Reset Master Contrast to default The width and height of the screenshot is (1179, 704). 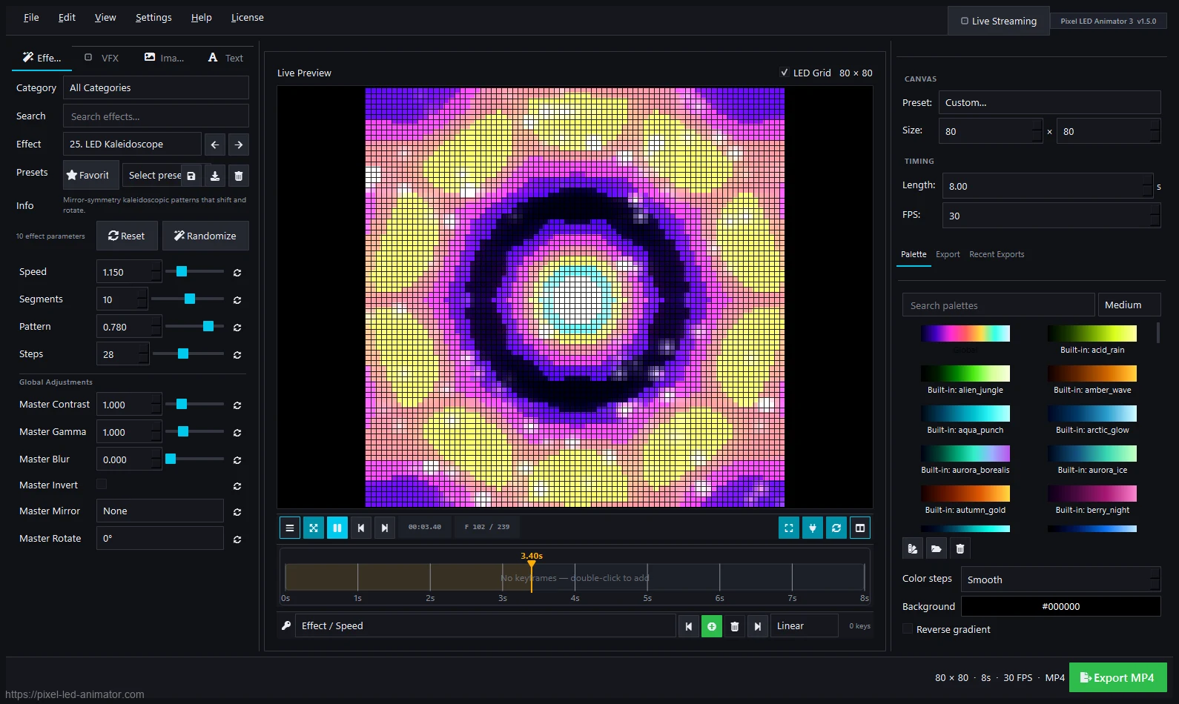[x=237, y=405]
